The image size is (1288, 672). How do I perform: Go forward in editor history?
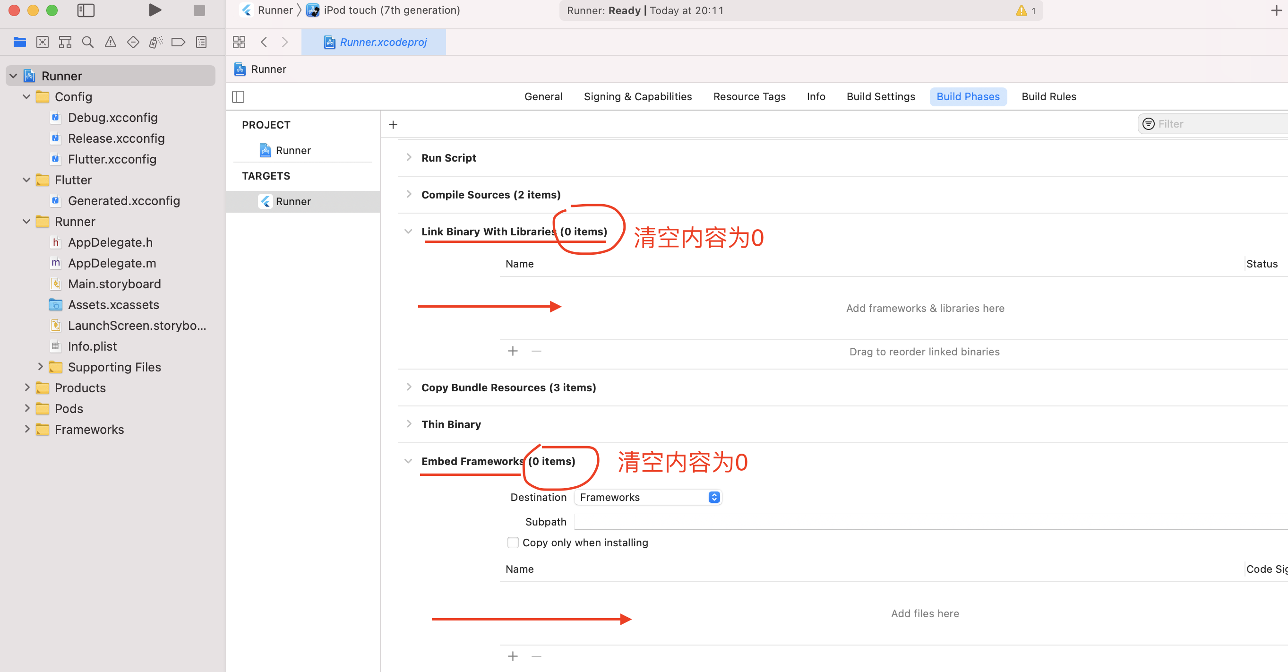[285, 43]
